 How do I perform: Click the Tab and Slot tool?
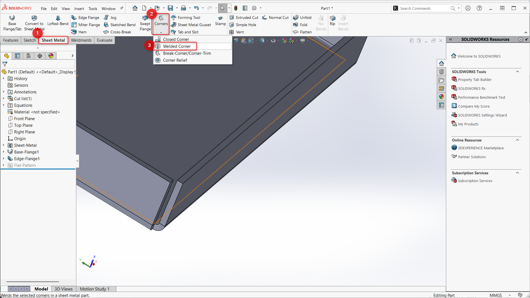(185, 32)
